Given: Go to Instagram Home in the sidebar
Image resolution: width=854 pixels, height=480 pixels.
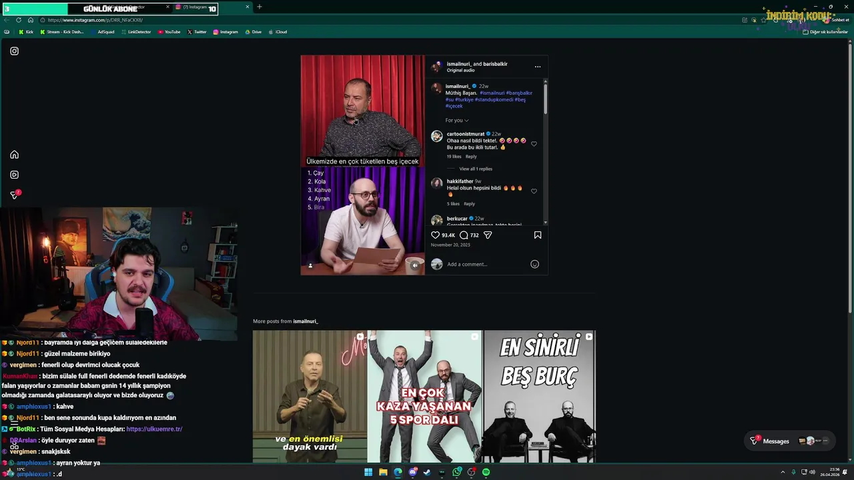Looking at the screenshot, I should click(x=14, y=155).
